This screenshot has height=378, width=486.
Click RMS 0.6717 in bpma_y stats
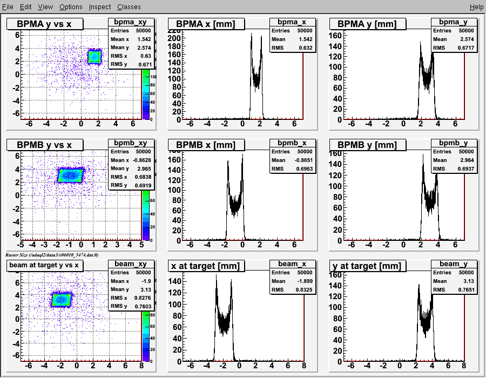coord(454,48)
